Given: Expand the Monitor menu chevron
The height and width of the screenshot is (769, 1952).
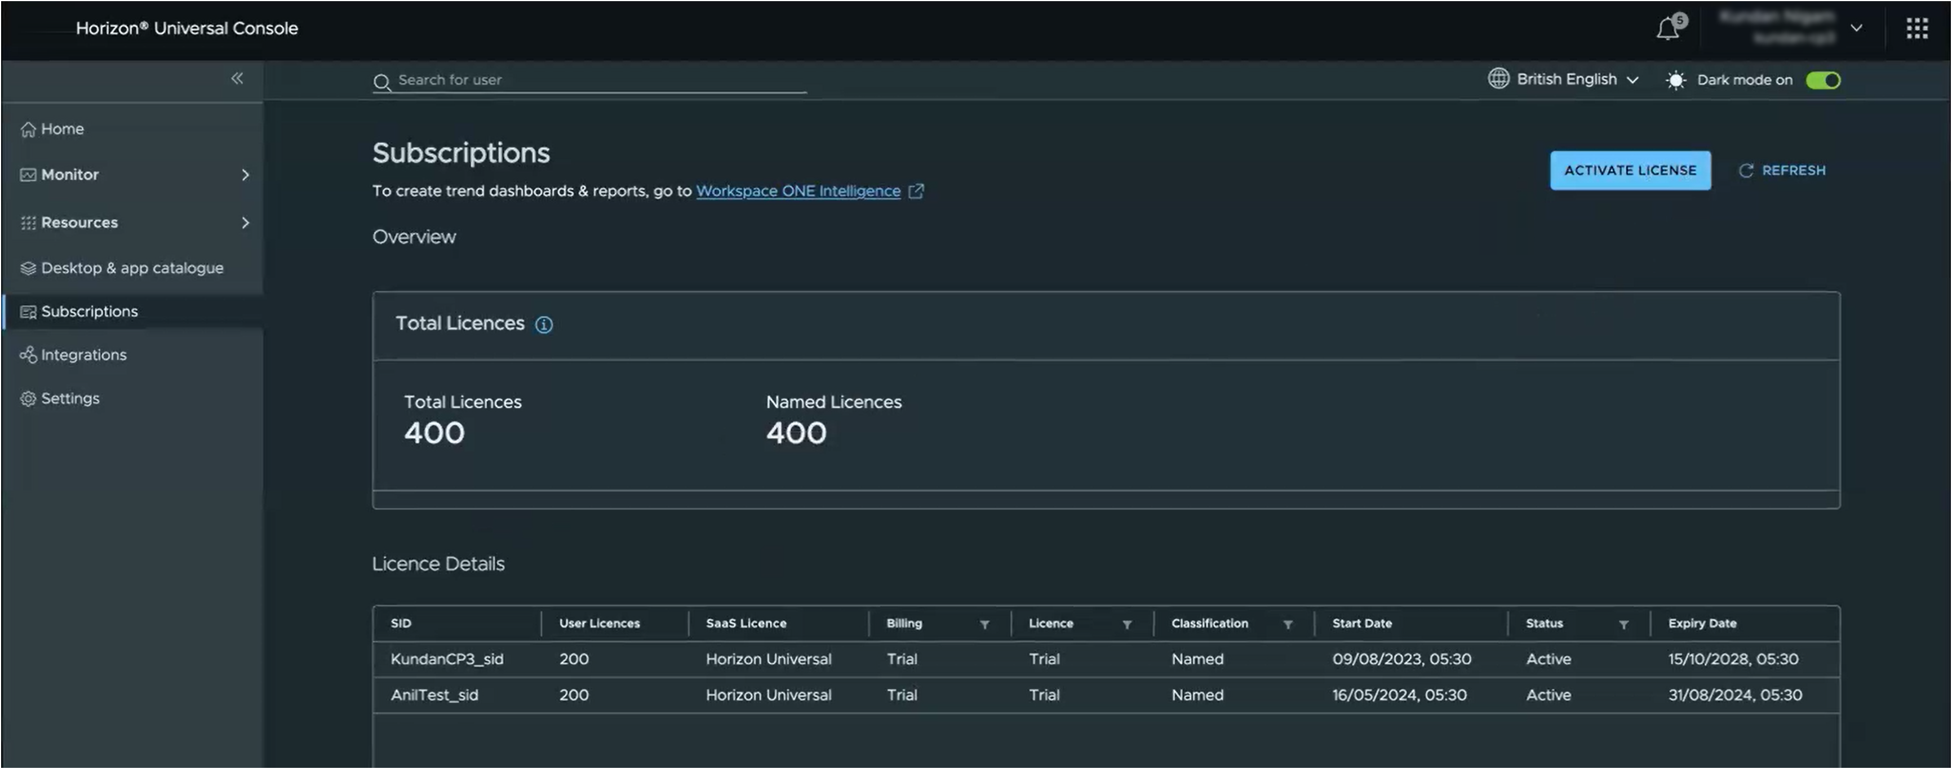Looking at the screenshot, I should click(245, 175).
